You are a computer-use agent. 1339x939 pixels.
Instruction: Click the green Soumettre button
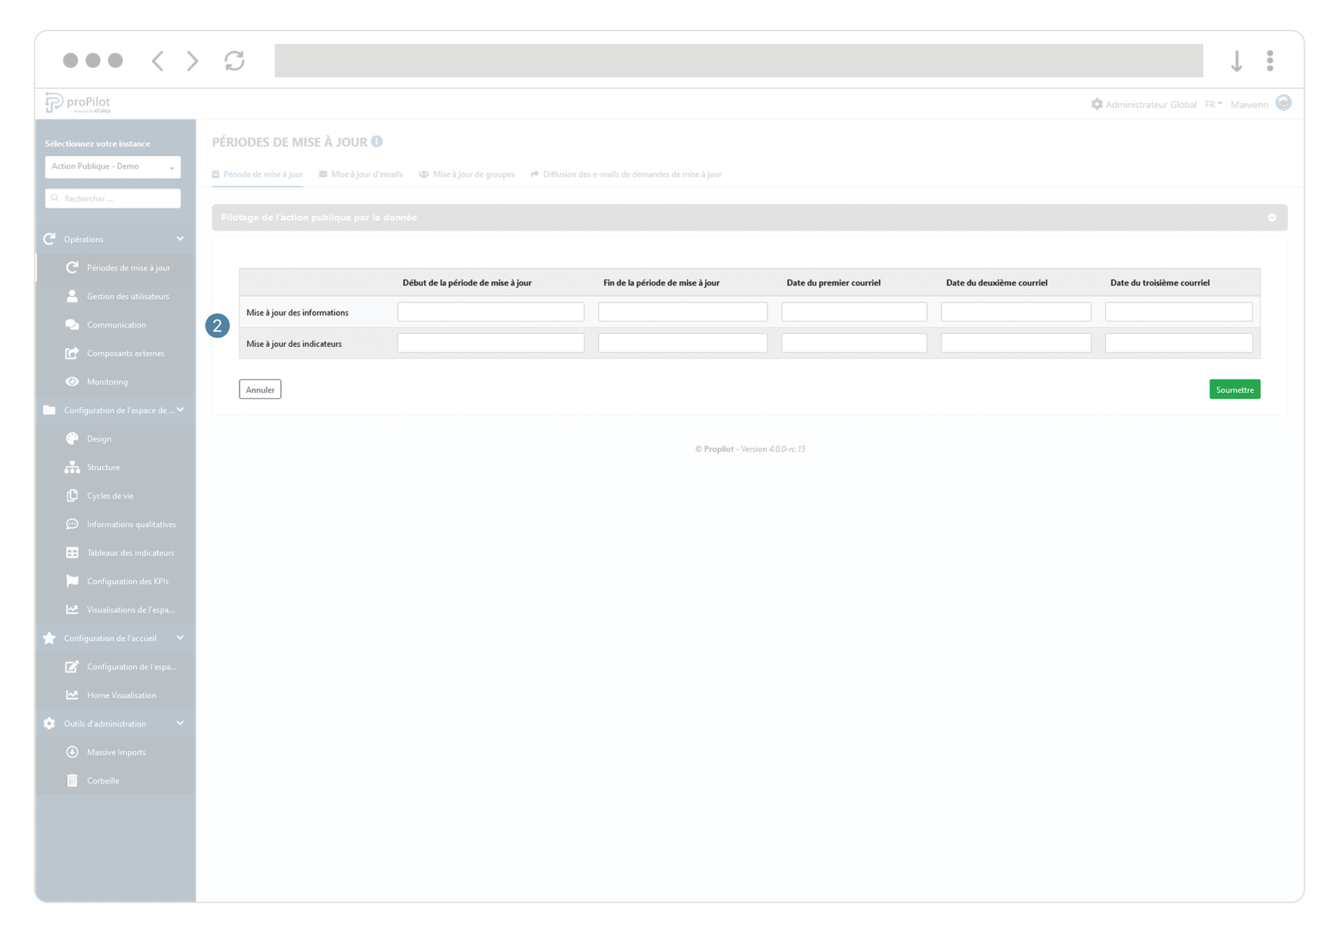(1234, 389)
